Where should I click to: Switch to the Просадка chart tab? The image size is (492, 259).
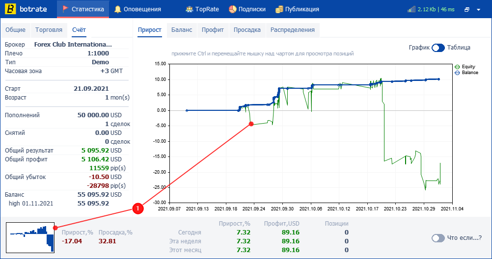point(247,30)
